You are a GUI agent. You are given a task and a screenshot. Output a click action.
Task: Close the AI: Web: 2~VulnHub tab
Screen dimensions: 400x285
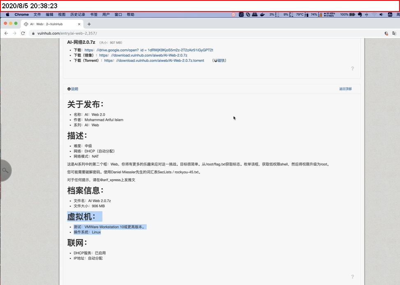point(79,24)
